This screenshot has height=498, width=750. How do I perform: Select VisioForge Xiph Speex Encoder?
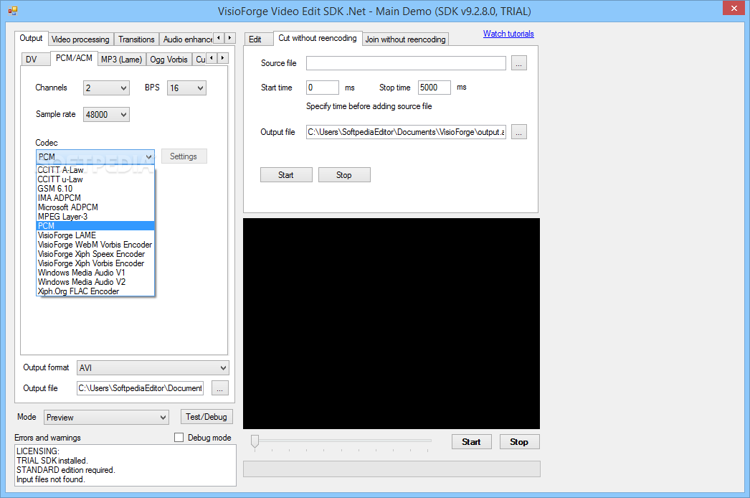(x=95, y=254)
